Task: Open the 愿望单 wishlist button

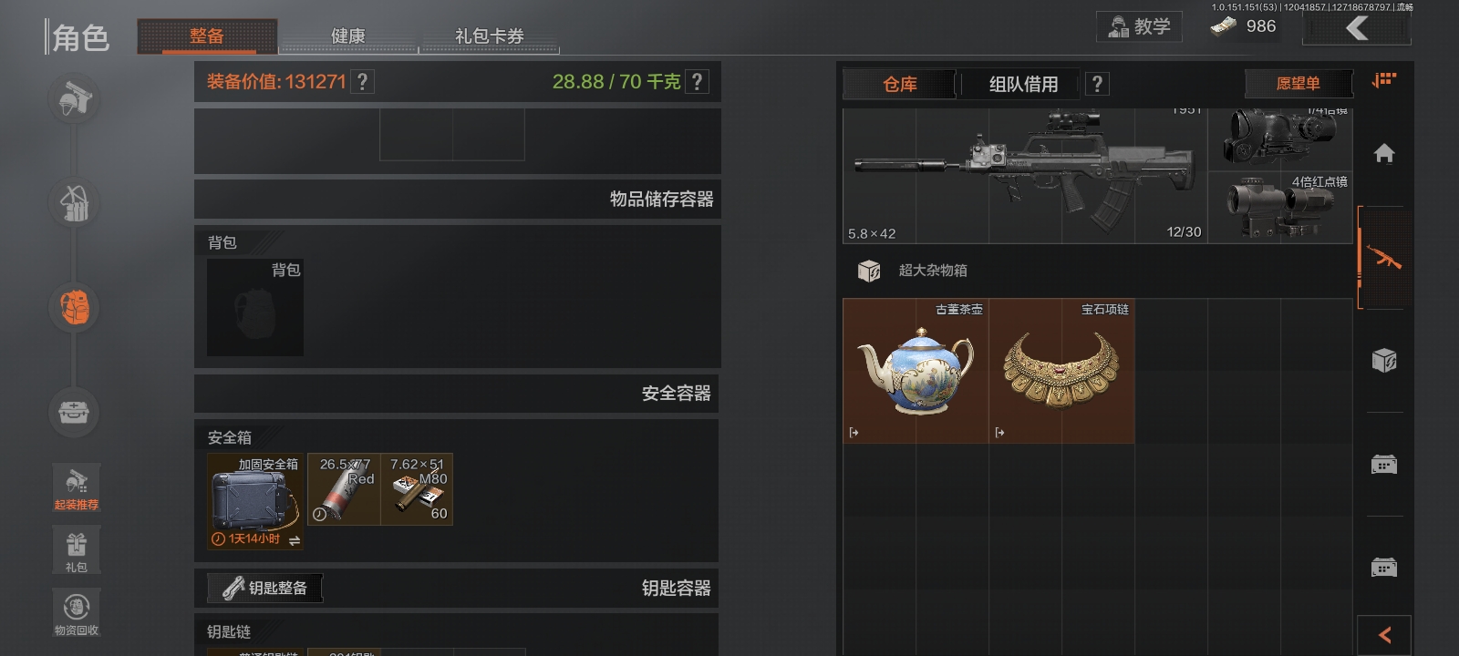Action: (1298, 84)
